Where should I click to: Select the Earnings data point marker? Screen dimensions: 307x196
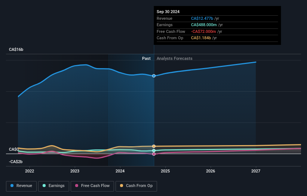click(154, 151)
